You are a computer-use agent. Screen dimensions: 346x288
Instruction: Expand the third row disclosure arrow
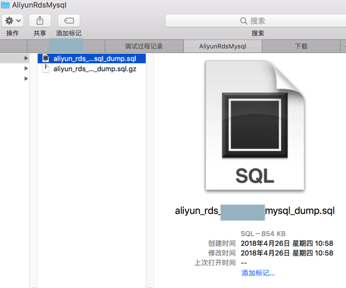click(26, 79)
